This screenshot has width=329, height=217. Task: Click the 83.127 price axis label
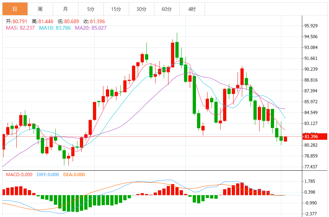(311, 123)
